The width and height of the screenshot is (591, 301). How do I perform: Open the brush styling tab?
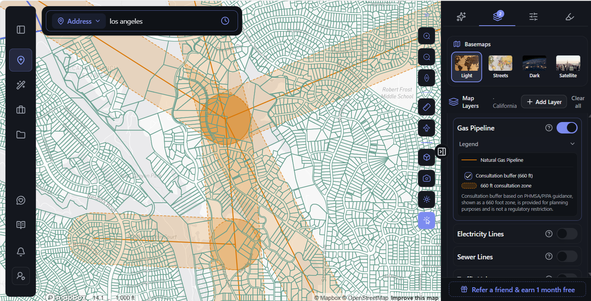pyautogui.click(x=570, y=17)
